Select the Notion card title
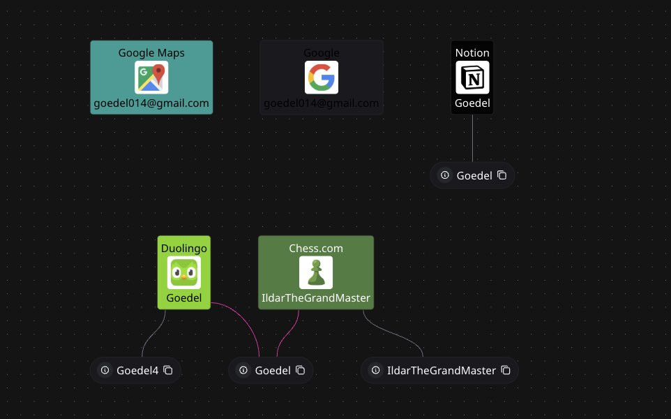 (472, 52)
